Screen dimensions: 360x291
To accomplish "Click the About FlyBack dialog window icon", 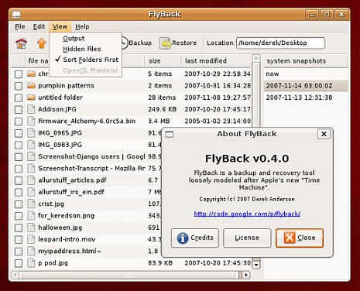I will tap(170, 134).
